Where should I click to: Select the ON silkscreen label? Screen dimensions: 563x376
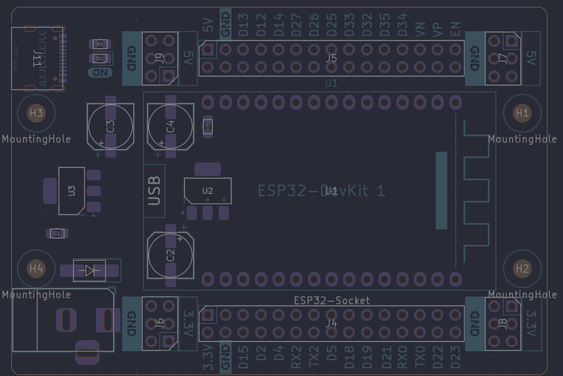tap(100, 72)
